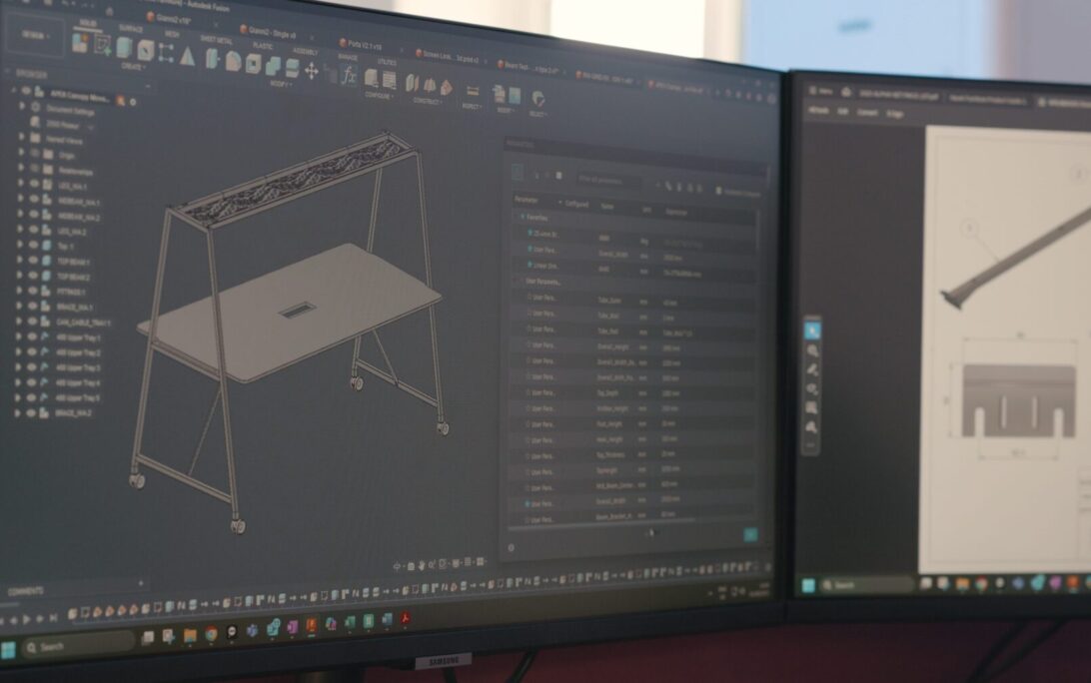Open the COMMENTS panel
The width and height of the screenshot is (1091, 683).
(x=26, y=591)
